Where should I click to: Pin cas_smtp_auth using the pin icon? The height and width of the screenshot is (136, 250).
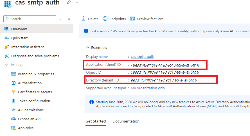[69, 3]
